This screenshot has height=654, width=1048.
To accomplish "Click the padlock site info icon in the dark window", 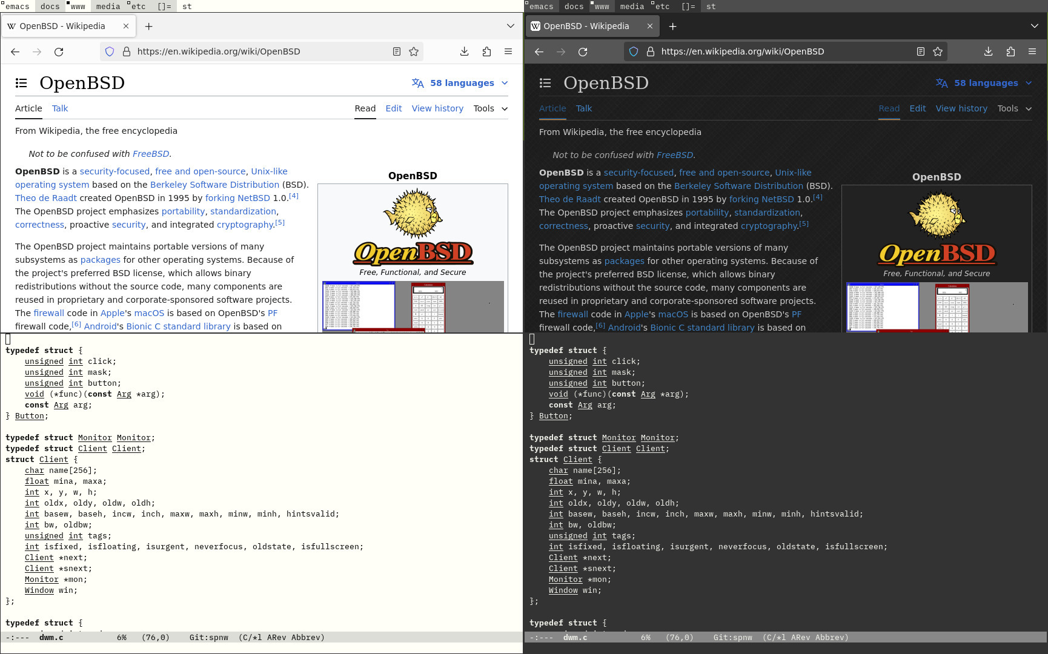I will point(651,51).
